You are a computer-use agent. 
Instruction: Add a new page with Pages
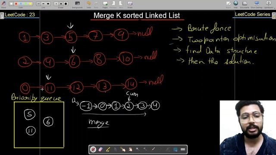pyautogui.click(x=105, y=4)
